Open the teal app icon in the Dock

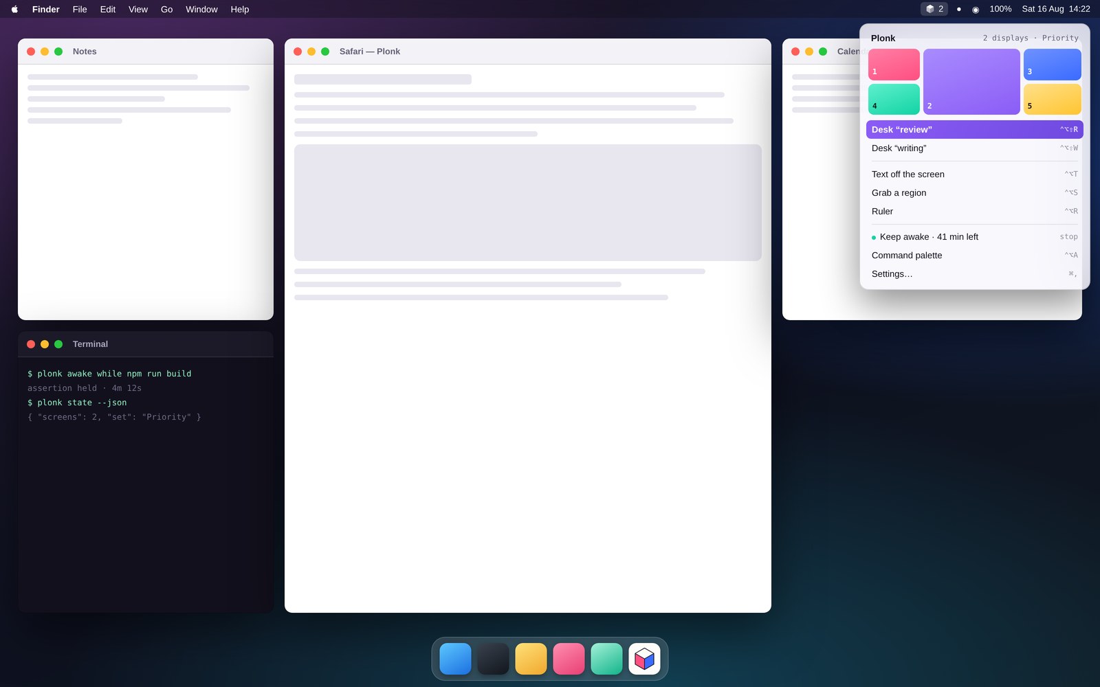[606, 659]
